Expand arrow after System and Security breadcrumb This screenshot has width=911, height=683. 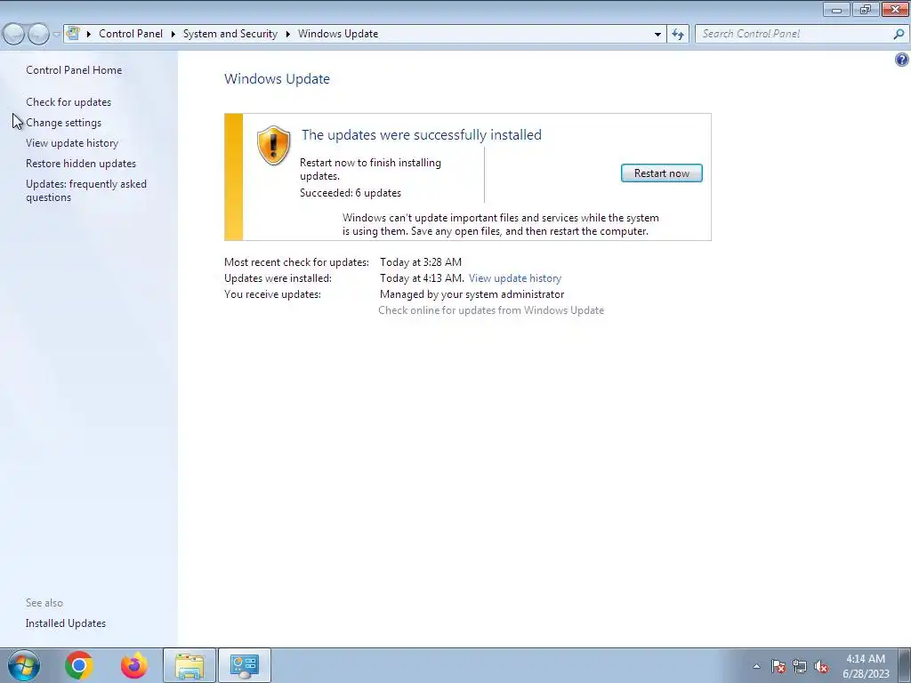coord(287,35)
